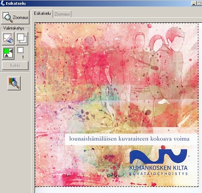Maximize the Esikatselu window

pos(199,3)
